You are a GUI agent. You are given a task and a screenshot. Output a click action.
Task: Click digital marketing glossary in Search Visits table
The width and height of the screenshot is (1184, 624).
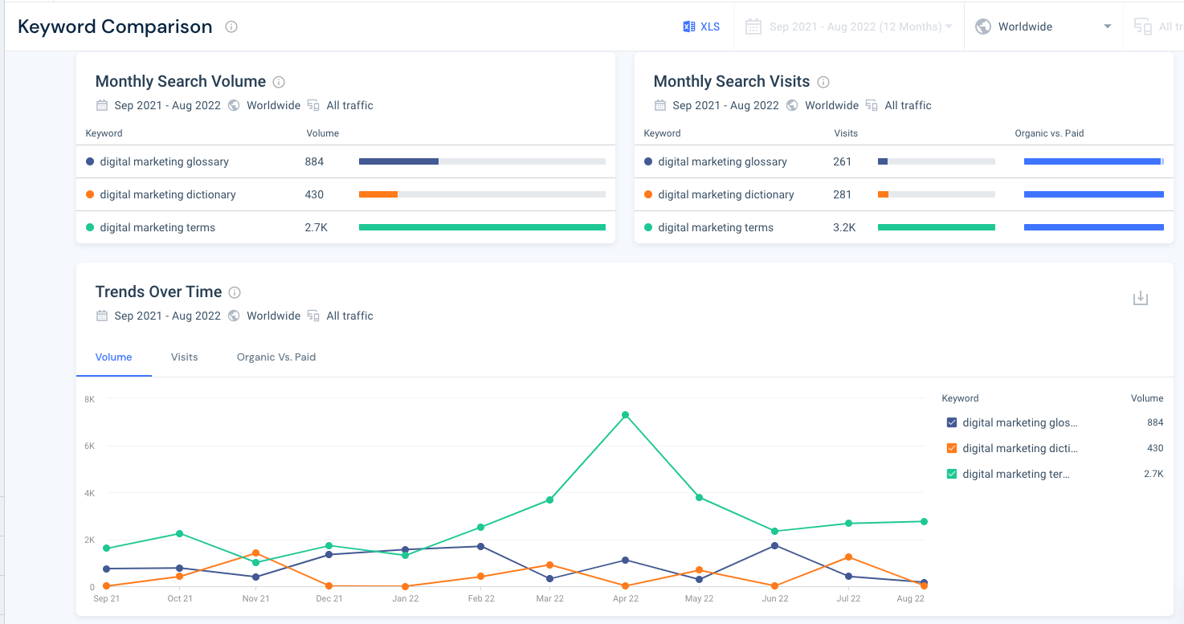(722, 161)
